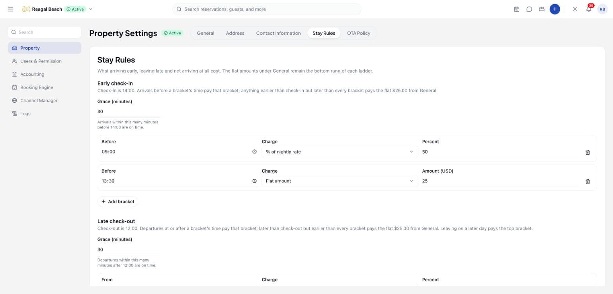The image size is (613, 294).
Task: Delete the 13:30 early check-in bracket
Action: [x=587, y=182]
